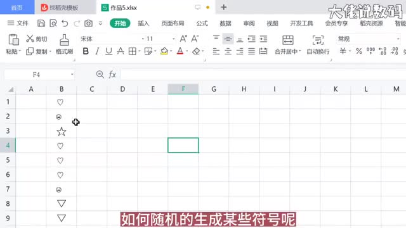Open the 文件 menu

(18, 23)
